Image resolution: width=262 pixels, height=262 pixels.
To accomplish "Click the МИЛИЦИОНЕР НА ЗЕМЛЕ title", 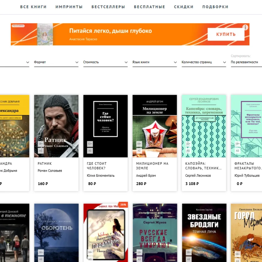I will tap(152, 166).
